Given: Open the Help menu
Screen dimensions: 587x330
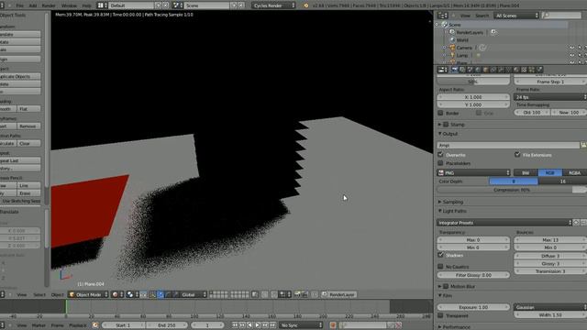Looking at the screenshot, I should pyautogui.click(x=86, y=5).
